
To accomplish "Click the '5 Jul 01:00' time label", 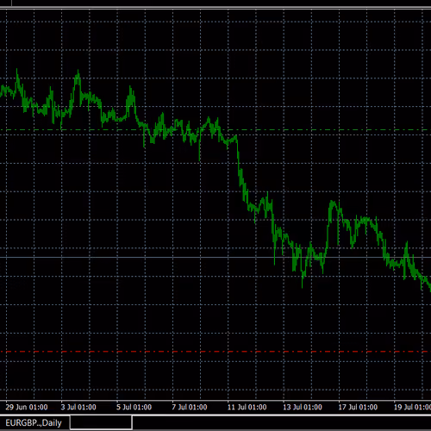I will (134, 407).
